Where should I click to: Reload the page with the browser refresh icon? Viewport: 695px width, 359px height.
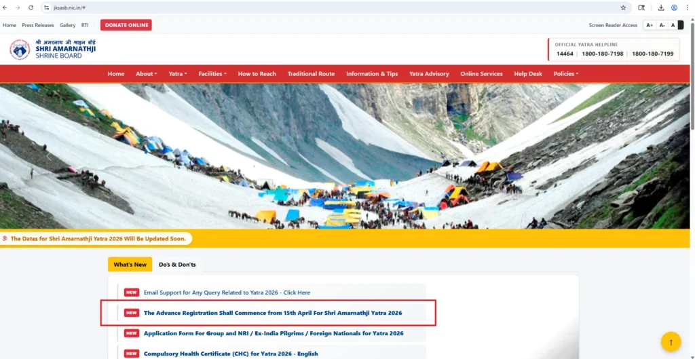point(31,7)
